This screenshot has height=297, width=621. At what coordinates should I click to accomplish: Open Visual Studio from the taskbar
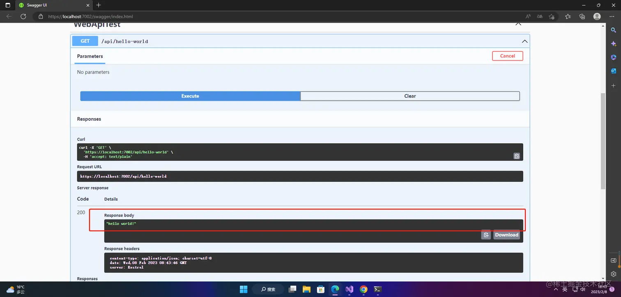[x=350, y=289]
